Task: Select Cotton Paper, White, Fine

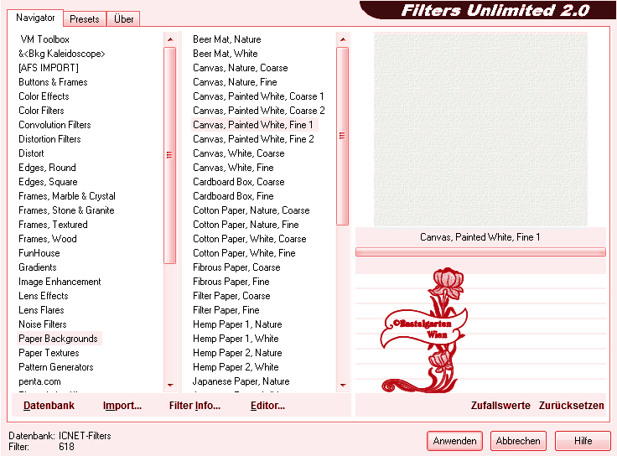Action: 244,253
